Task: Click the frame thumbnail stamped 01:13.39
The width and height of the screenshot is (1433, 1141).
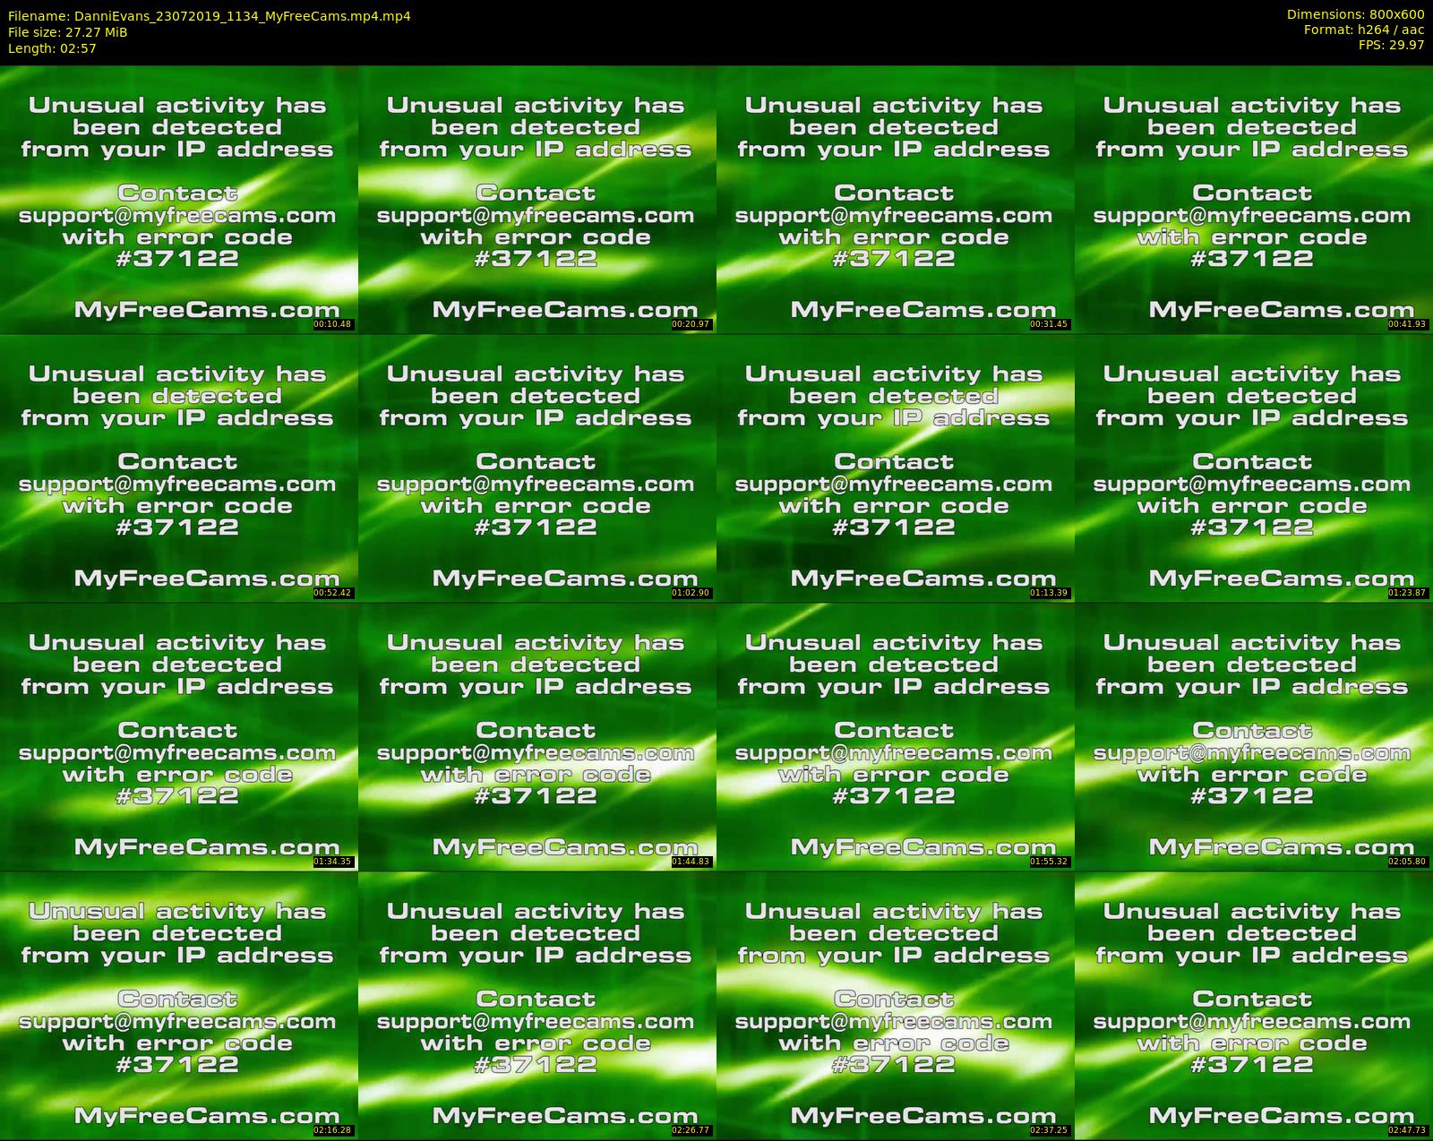Action: point(895,468)
